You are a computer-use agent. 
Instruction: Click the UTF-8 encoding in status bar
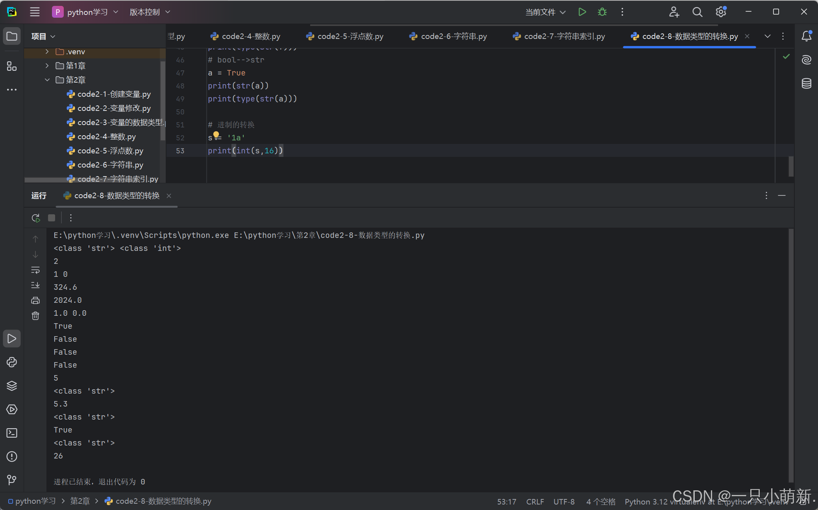tap(564, 502)
